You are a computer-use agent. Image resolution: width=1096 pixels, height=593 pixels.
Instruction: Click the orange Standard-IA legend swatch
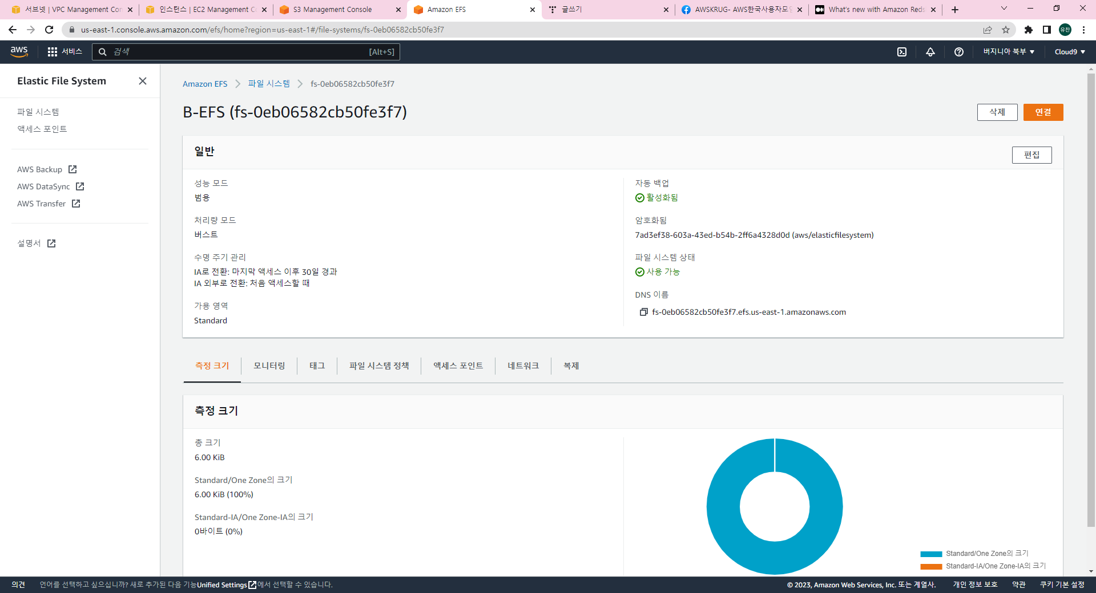pos(931,566)
